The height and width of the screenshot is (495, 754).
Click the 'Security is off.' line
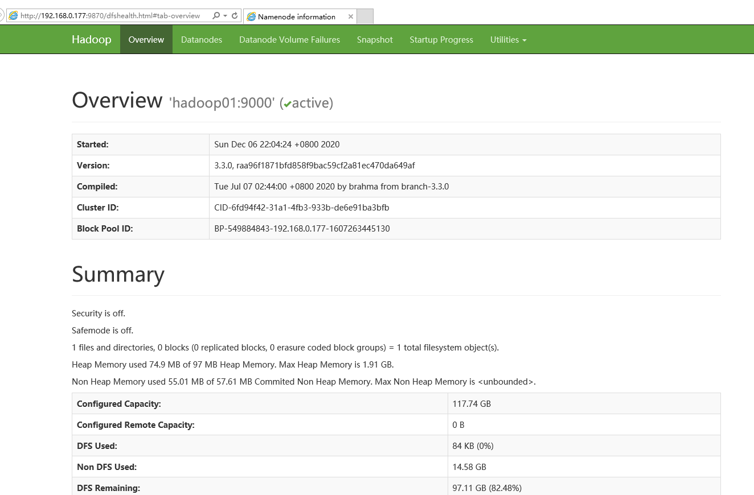click(99, 313)
